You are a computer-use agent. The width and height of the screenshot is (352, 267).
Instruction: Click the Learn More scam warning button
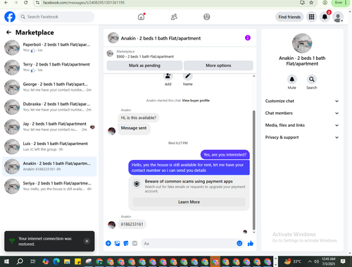[189, 202]
